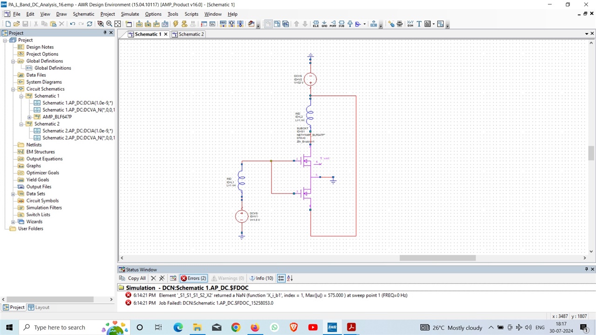Switch to the Schematic 2 tab
The height and width of the screenshot is (335, 596).
[x=188, y=34]
